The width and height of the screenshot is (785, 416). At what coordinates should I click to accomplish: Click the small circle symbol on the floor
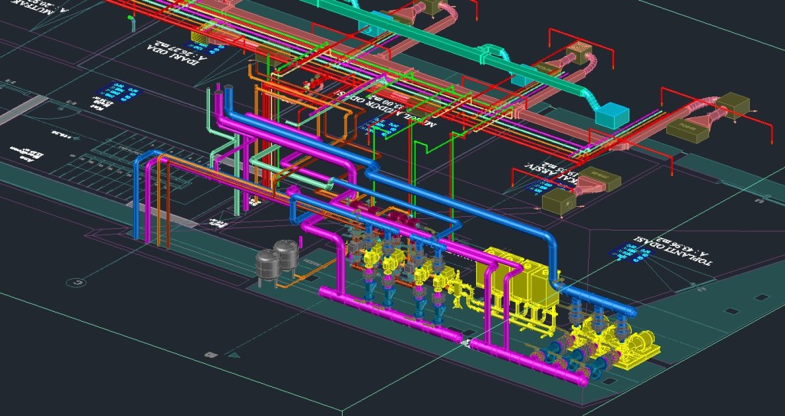pos(75,281)
